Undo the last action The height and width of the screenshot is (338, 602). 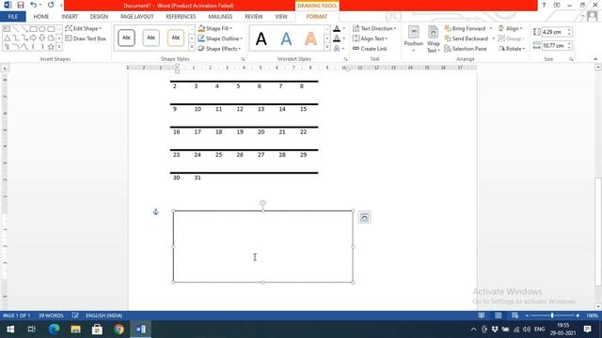tap(34, 5)
